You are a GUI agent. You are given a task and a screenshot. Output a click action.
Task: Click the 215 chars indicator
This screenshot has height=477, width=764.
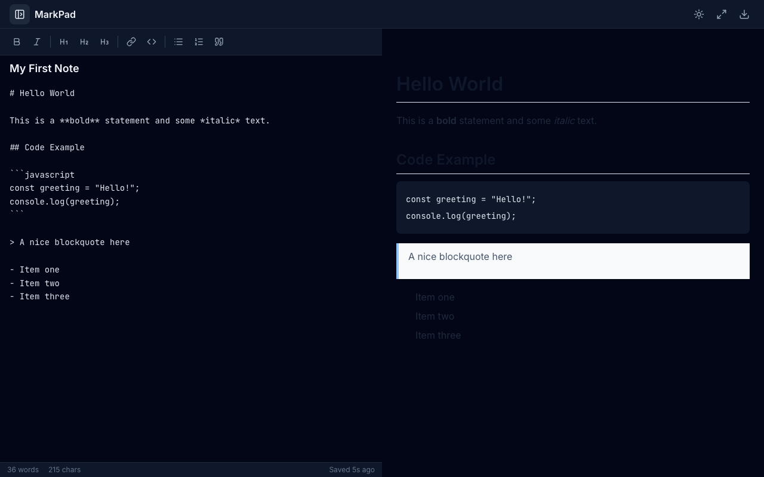(64, 470)
